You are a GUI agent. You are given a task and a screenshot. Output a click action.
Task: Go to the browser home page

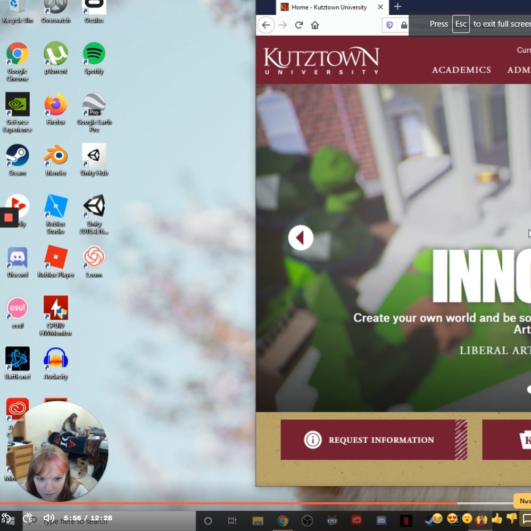tap(315, 25)
